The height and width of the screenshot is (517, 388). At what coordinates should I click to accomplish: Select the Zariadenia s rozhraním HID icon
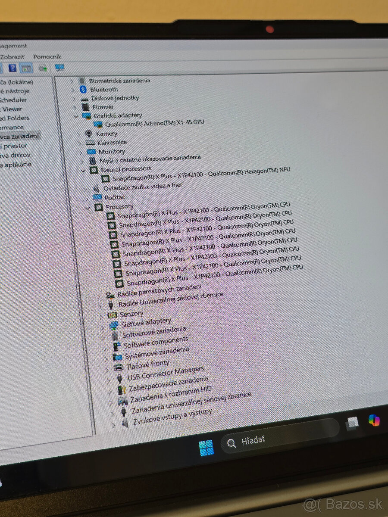coord(123,401)
